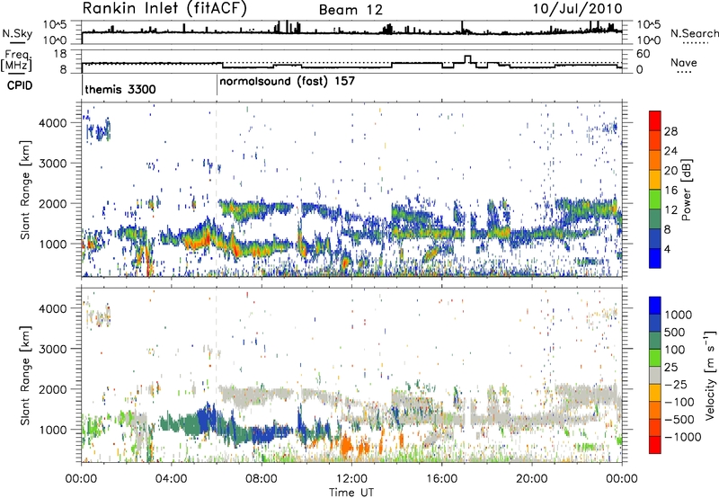Click the '18' frequency axis tick label
Image resolution: width=719 pixels, height=498 pixels.
tap(60, 54)
